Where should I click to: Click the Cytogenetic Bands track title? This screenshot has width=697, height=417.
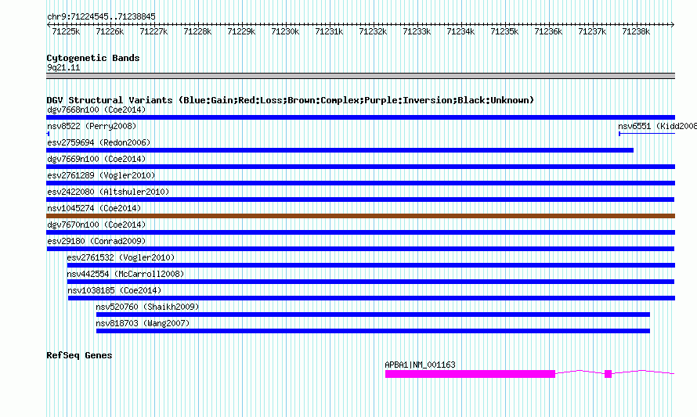[x=93, y=58]
